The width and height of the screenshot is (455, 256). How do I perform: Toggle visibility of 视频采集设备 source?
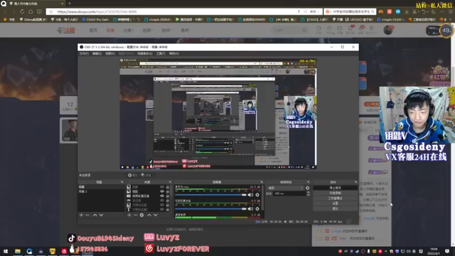[x=162, y=196]
